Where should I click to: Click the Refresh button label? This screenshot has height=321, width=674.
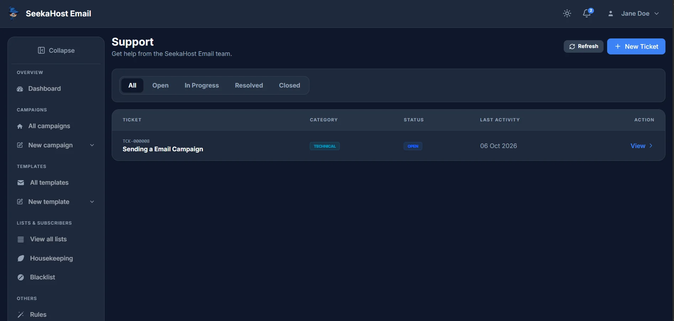click(x=588, y=46)
